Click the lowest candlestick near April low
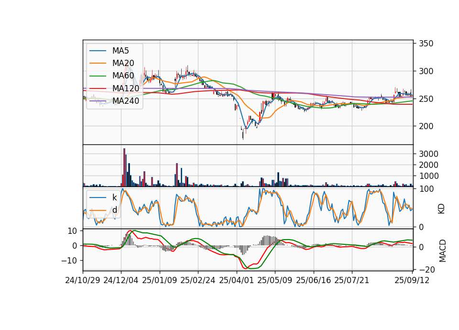 click(243, 134)
